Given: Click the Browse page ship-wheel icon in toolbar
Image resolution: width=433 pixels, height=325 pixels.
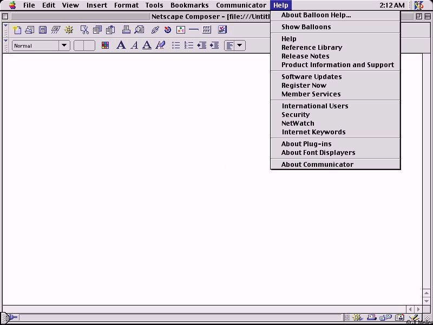Looking at the screenshot, I should click(69, 30).
